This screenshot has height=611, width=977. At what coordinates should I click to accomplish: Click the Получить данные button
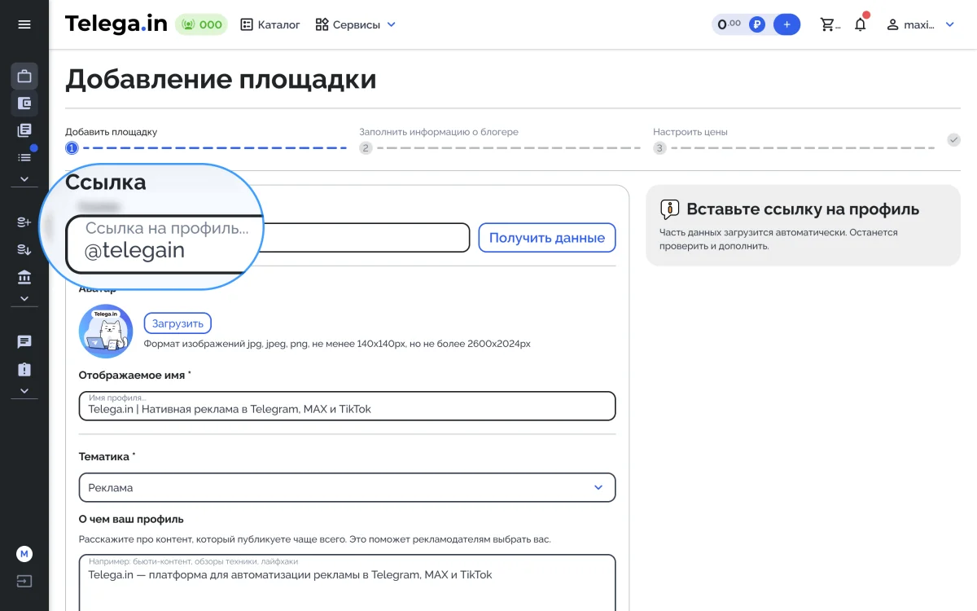coord(547,238)
